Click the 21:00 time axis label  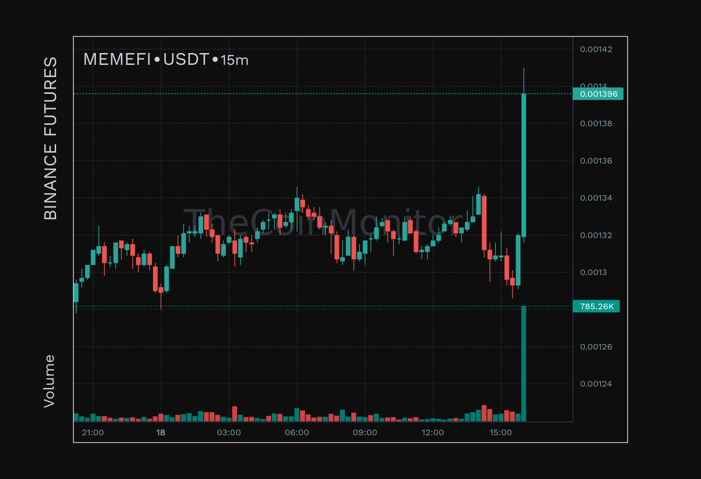pos(93,433)
